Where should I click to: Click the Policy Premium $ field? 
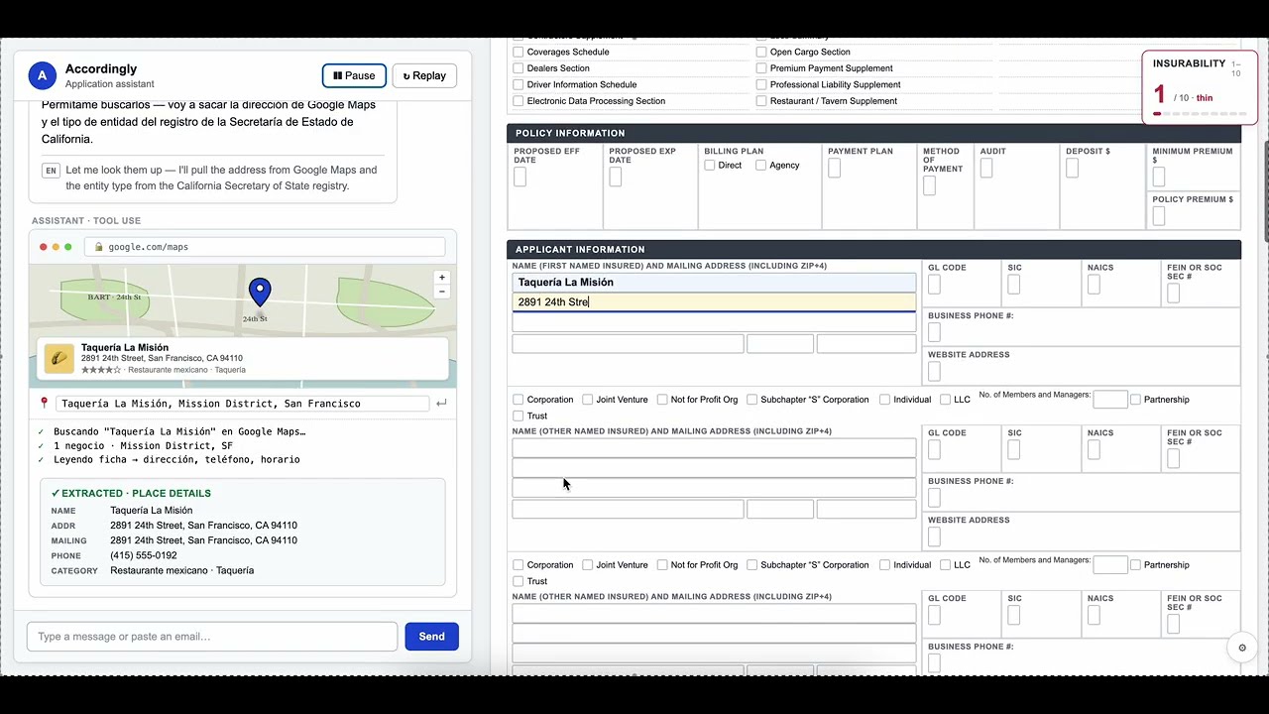pos(1158,216)
